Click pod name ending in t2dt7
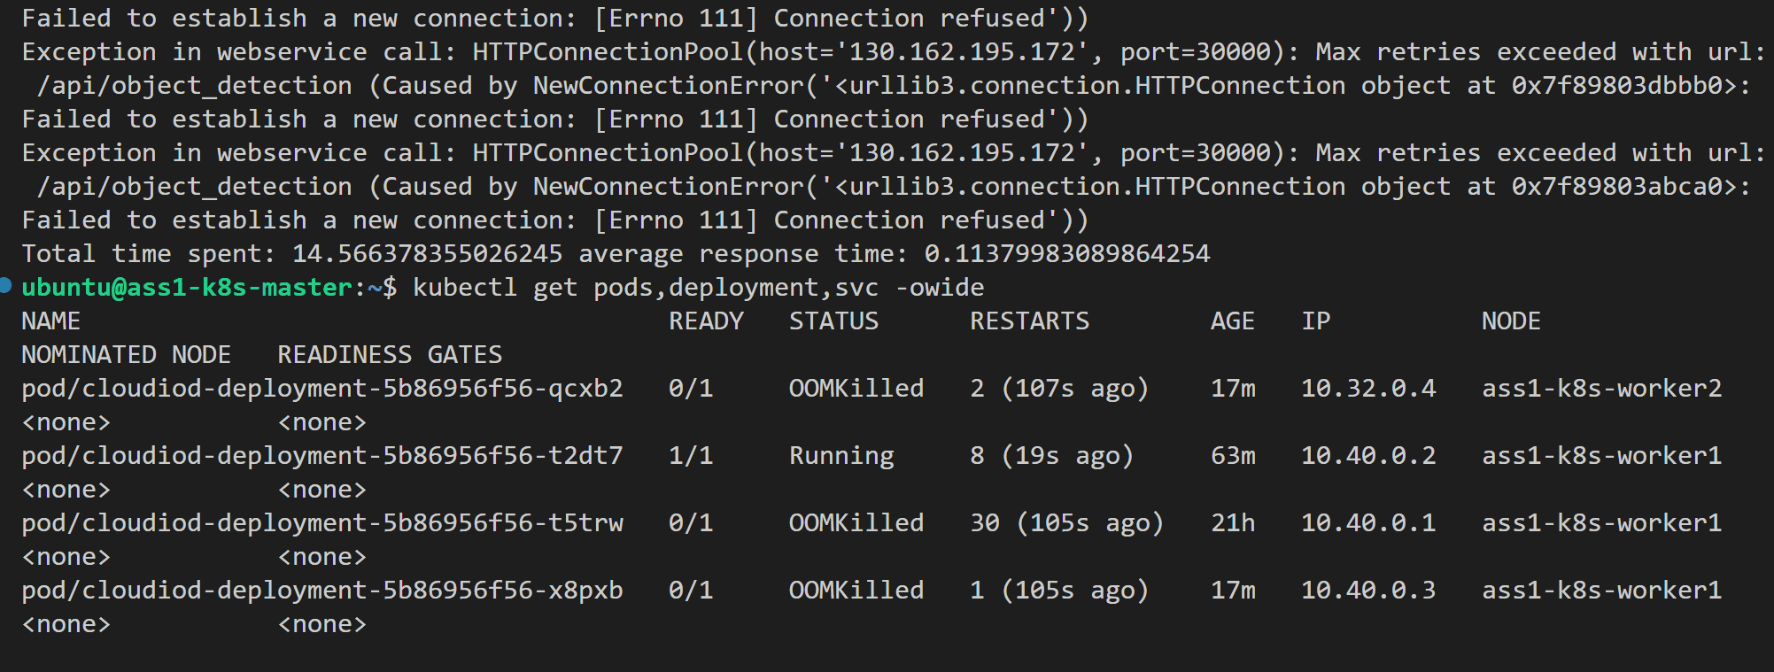Image resolution: width=1774 pixels, height=672 pixels. (x=322, y=456)
